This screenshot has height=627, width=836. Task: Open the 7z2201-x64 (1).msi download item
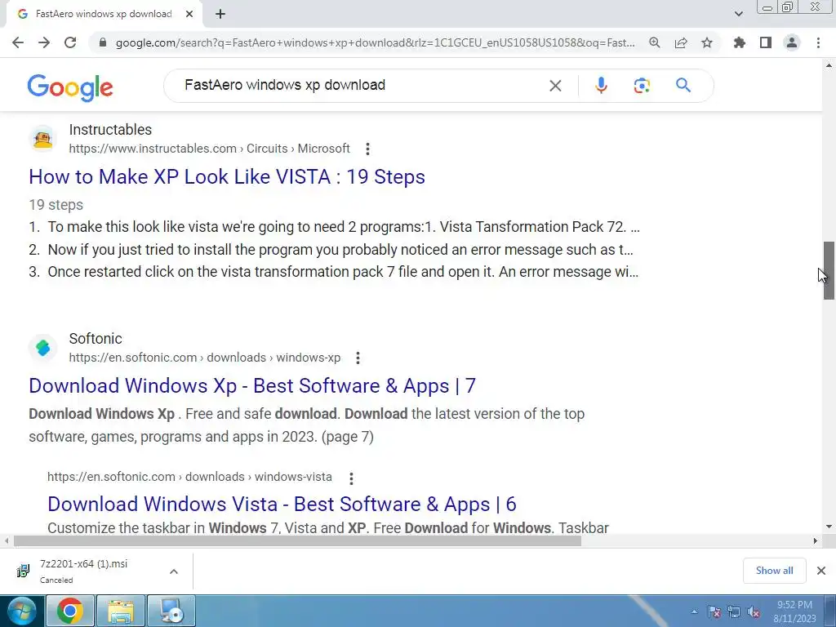[x=84, y=571]
